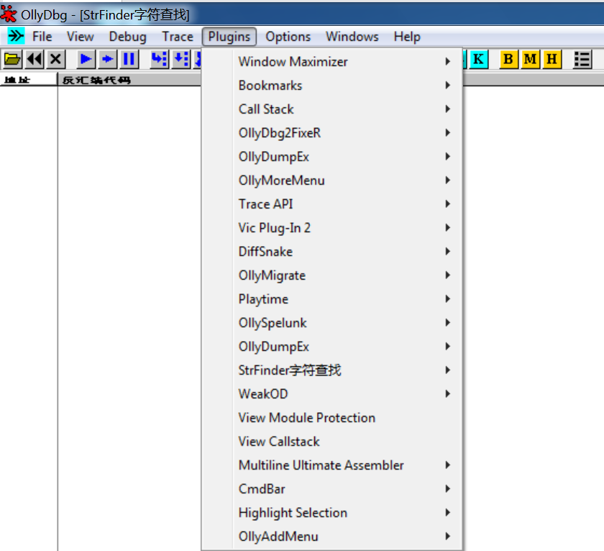Image resolution: width=604 pixels, height=551 pixels.
Task: Expand the OllyMoreMenu submenu
Action: pos(332,181)
